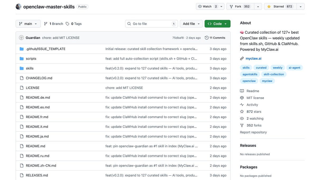Open the green Code dropdown
The image size is (317, 180).
(217, 24)
